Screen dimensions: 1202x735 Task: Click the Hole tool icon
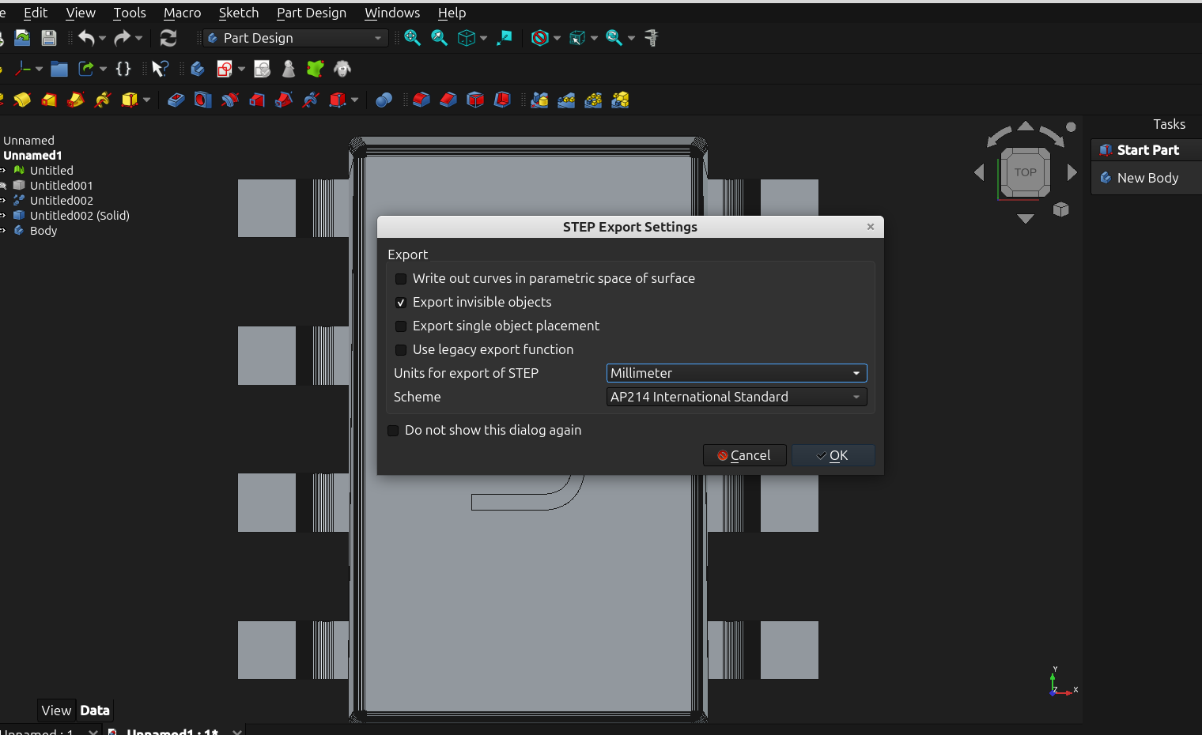tap(203, 100)
